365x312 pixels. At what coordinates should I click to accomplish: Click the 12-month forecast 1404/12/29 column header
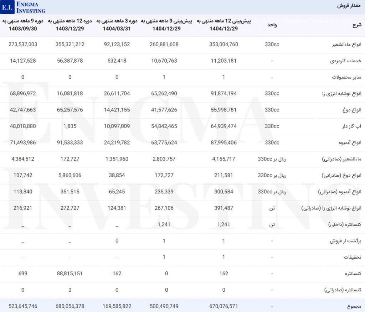pos(224,25)
